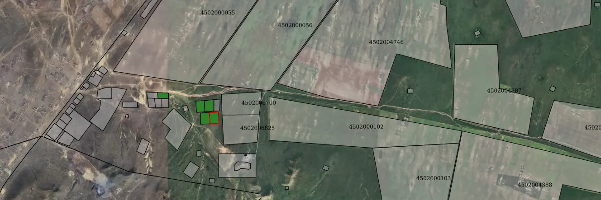This screenshot has height=200, width=601.
Task: Select the narrow horizontal gray rectangle parcel
Action: pyautogui.click(x=130, y=105)
